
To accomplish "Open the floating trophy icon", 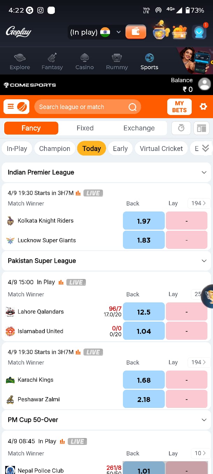I will point(208,296).
